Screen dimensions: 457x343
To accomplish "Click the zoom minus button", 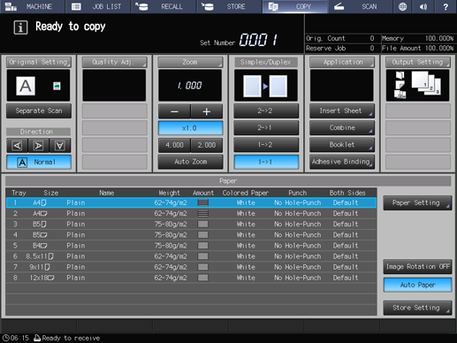I will pyautogui.click(x=174, y=111).
